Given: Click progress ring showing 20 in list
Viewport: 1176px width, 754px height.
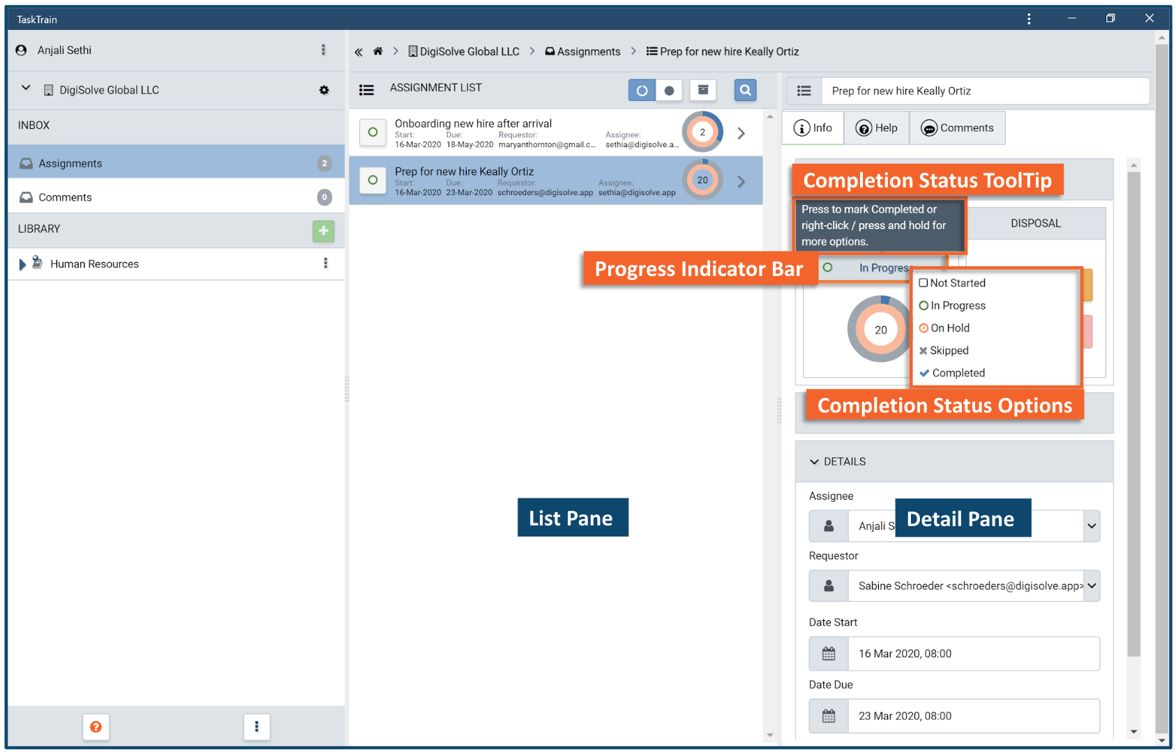Looking at the screenshot, I should [x=702, y=180].
